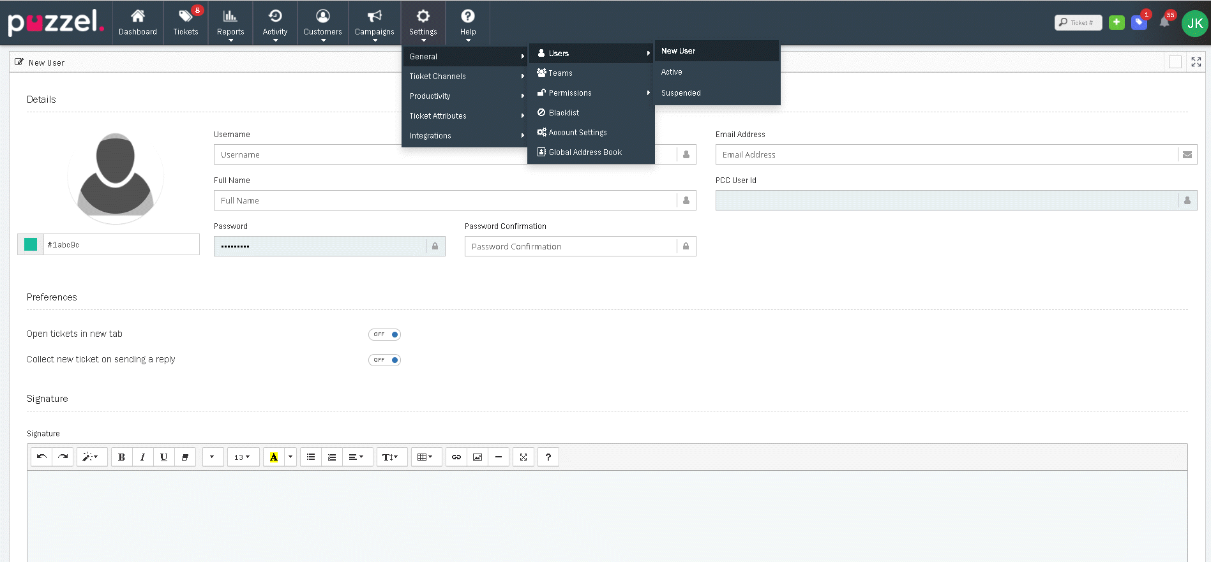Open the editor help question mark

(548, 457)
